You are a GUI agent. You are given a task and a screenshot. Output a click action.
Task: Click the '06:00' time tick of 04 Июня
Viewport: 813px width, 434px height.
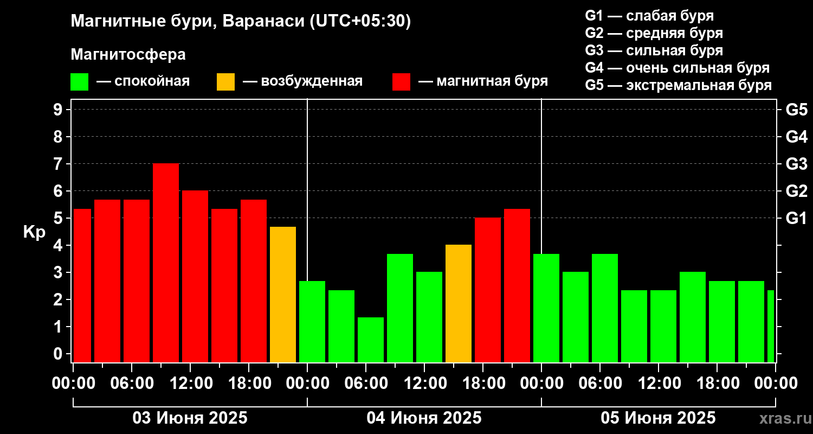pos(366,384)
